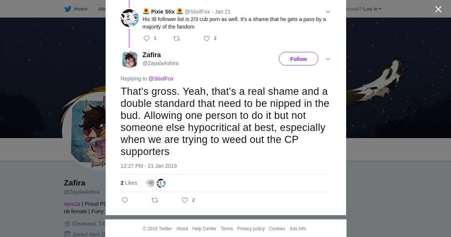View the 2 Likes list

129,183
